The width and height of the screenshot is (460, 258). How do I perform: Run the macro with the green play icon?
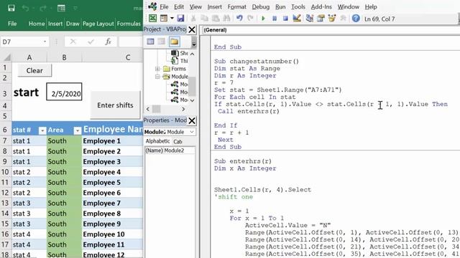263,19
